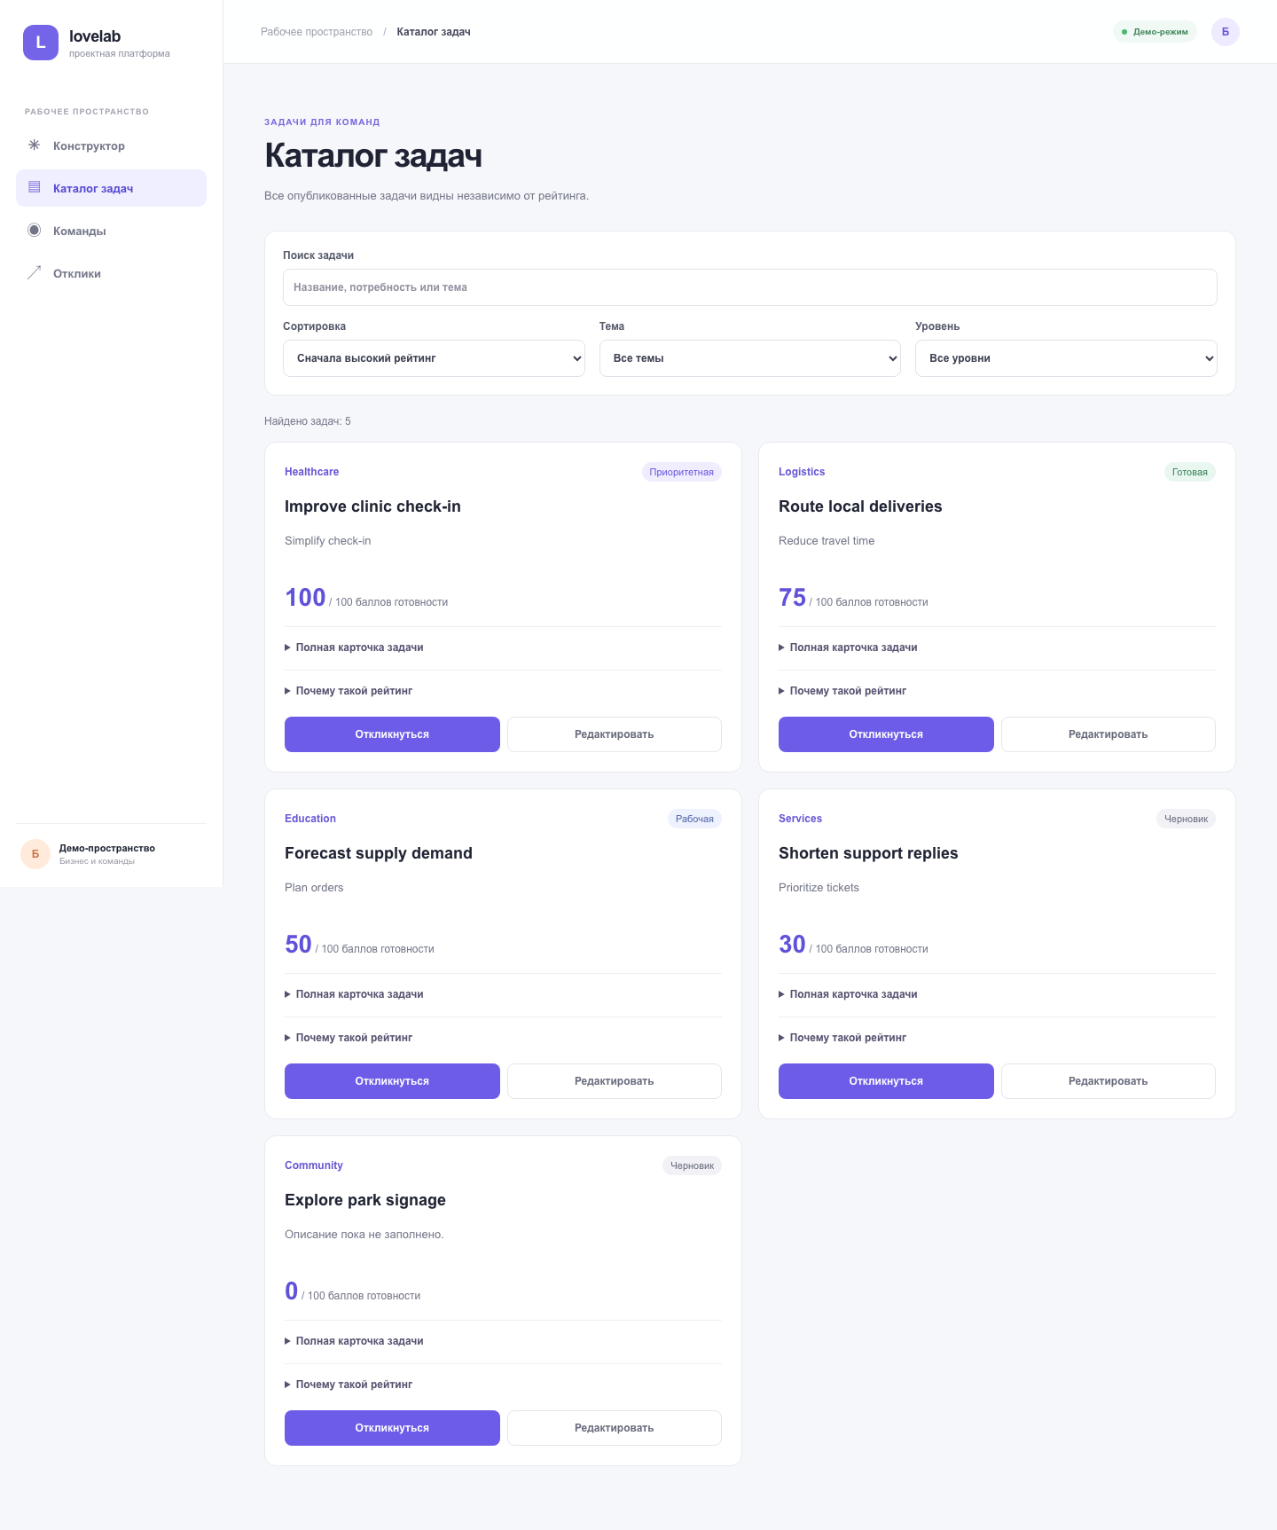Click the Отклики arrow icon

[x=35, y=272]
